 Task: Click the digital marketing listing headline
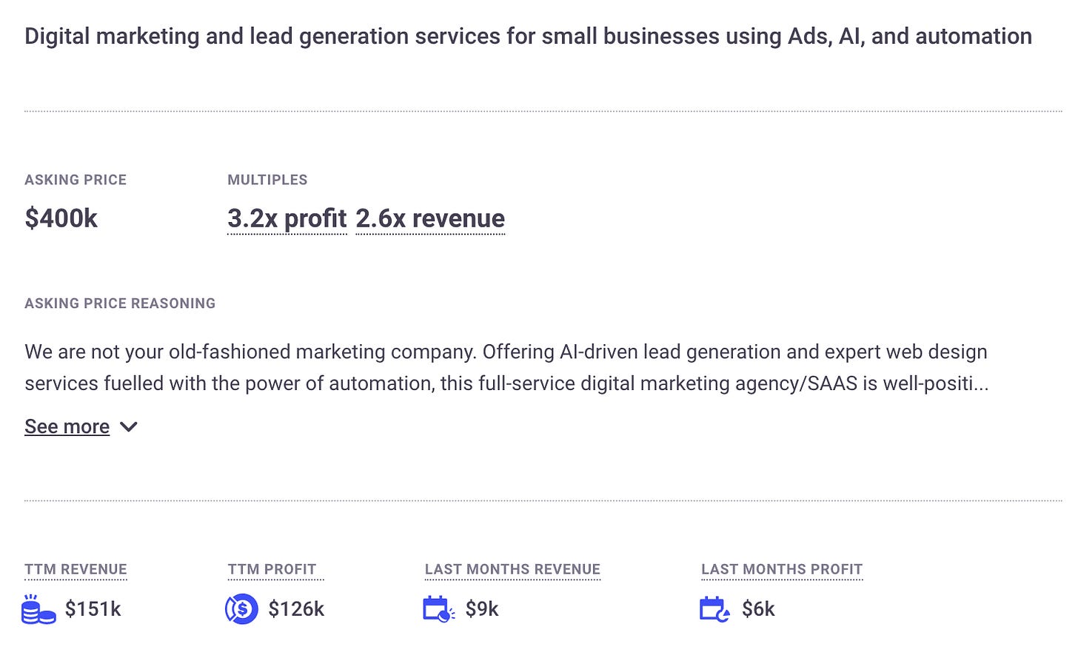click(528, 36)
